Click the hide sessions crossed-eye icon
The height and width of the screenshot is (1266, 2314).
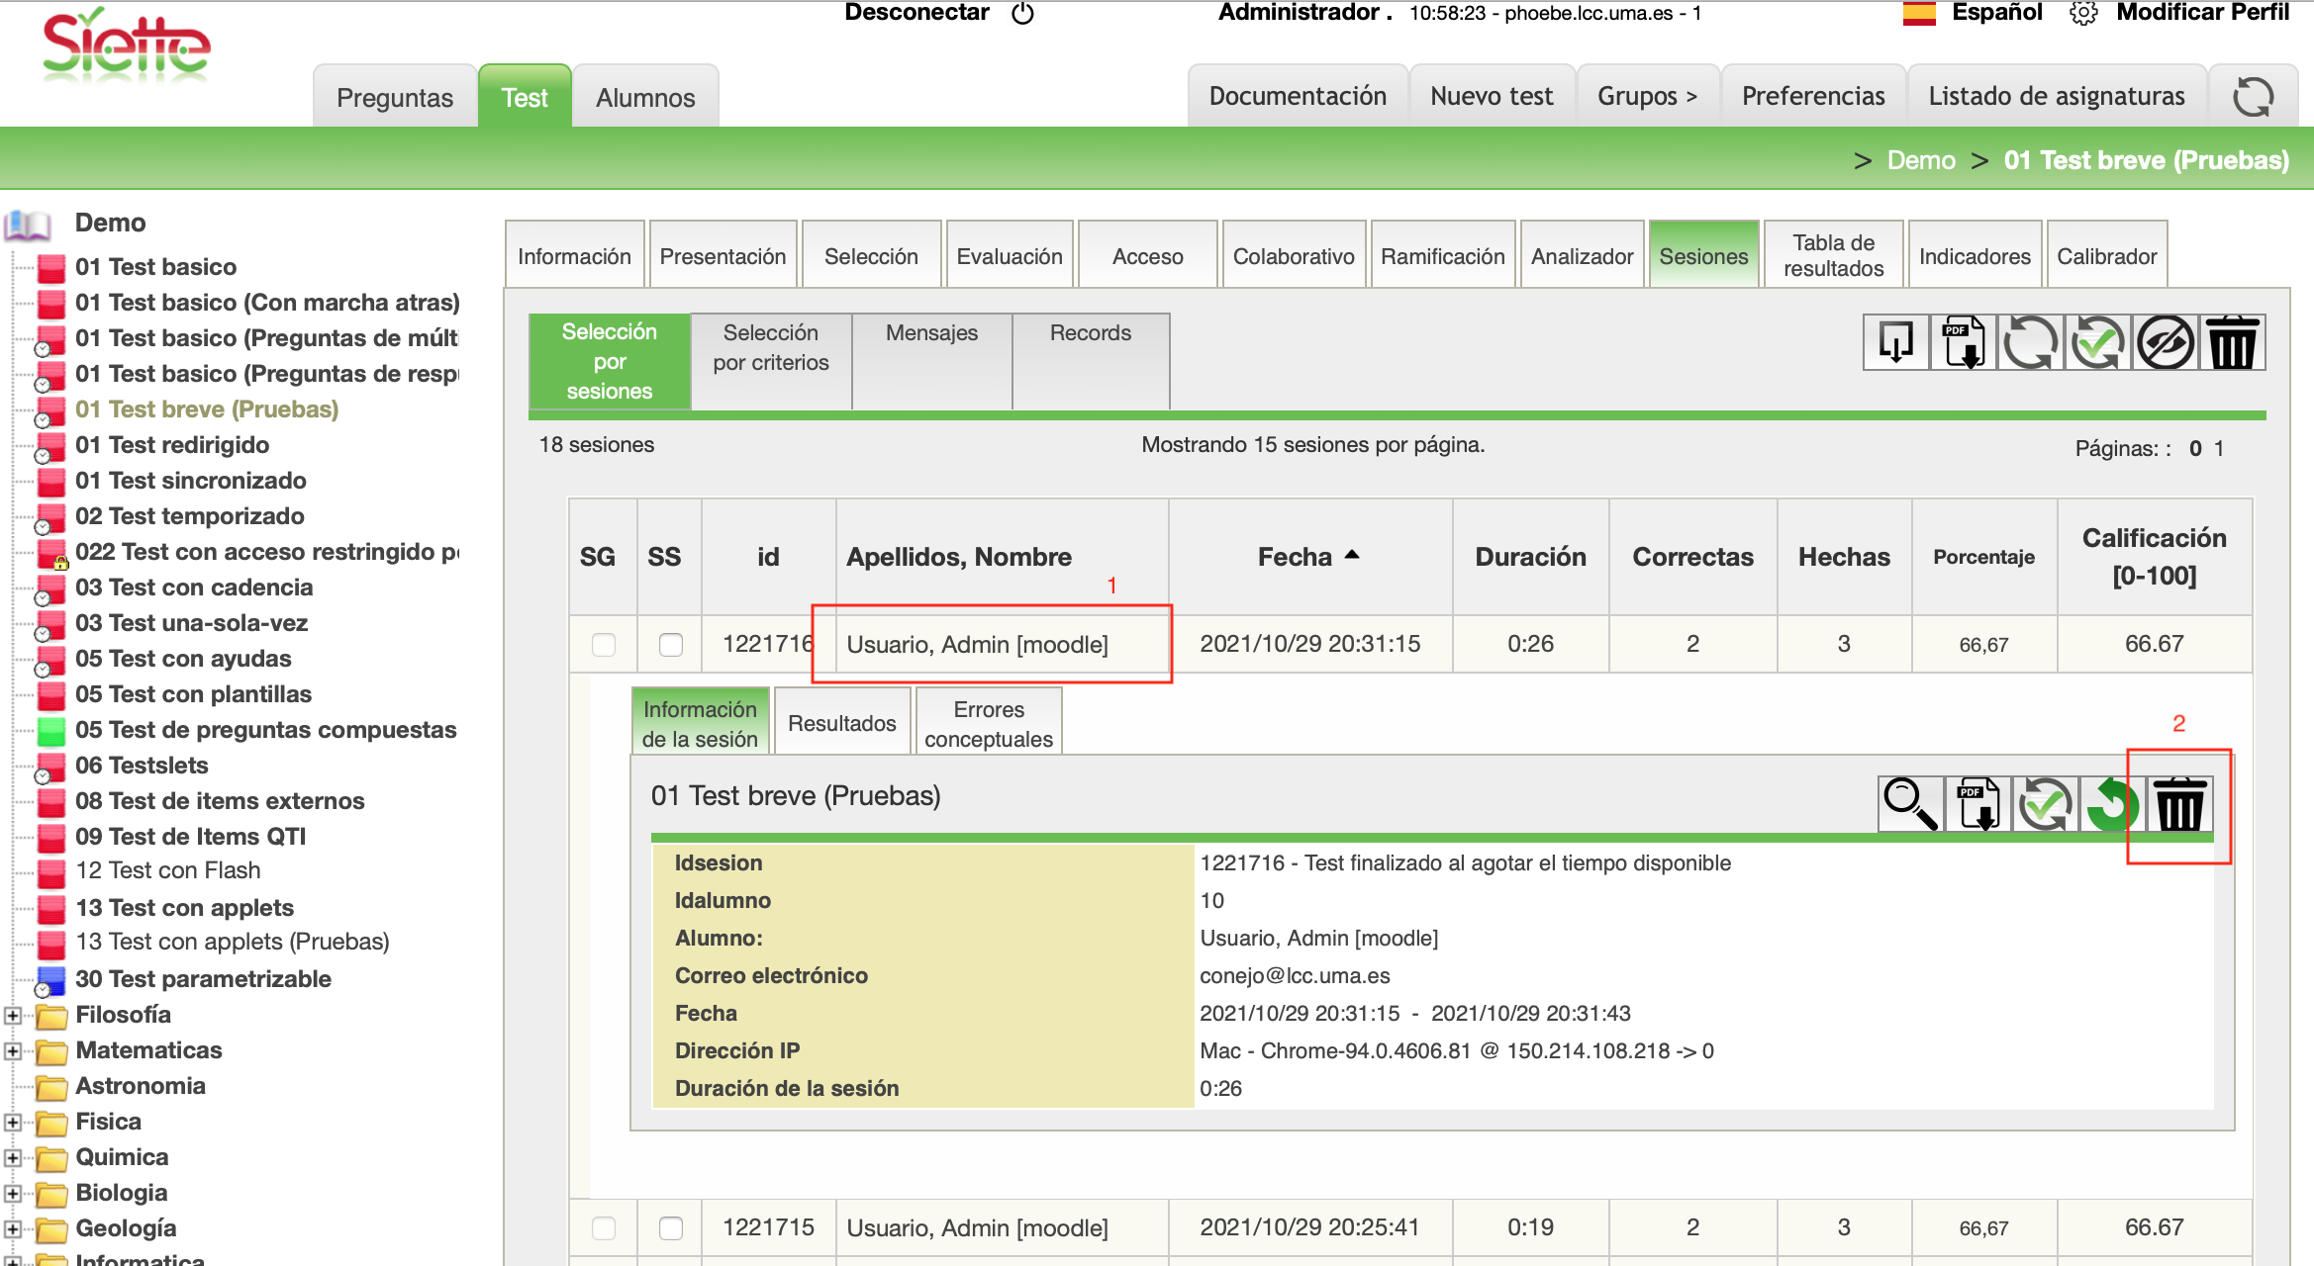[2165, 344]
